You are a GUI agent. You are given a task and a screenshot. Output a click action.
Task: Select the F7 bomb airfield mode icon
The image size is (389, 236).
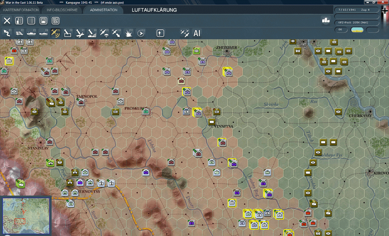click(x=80, y=33)
